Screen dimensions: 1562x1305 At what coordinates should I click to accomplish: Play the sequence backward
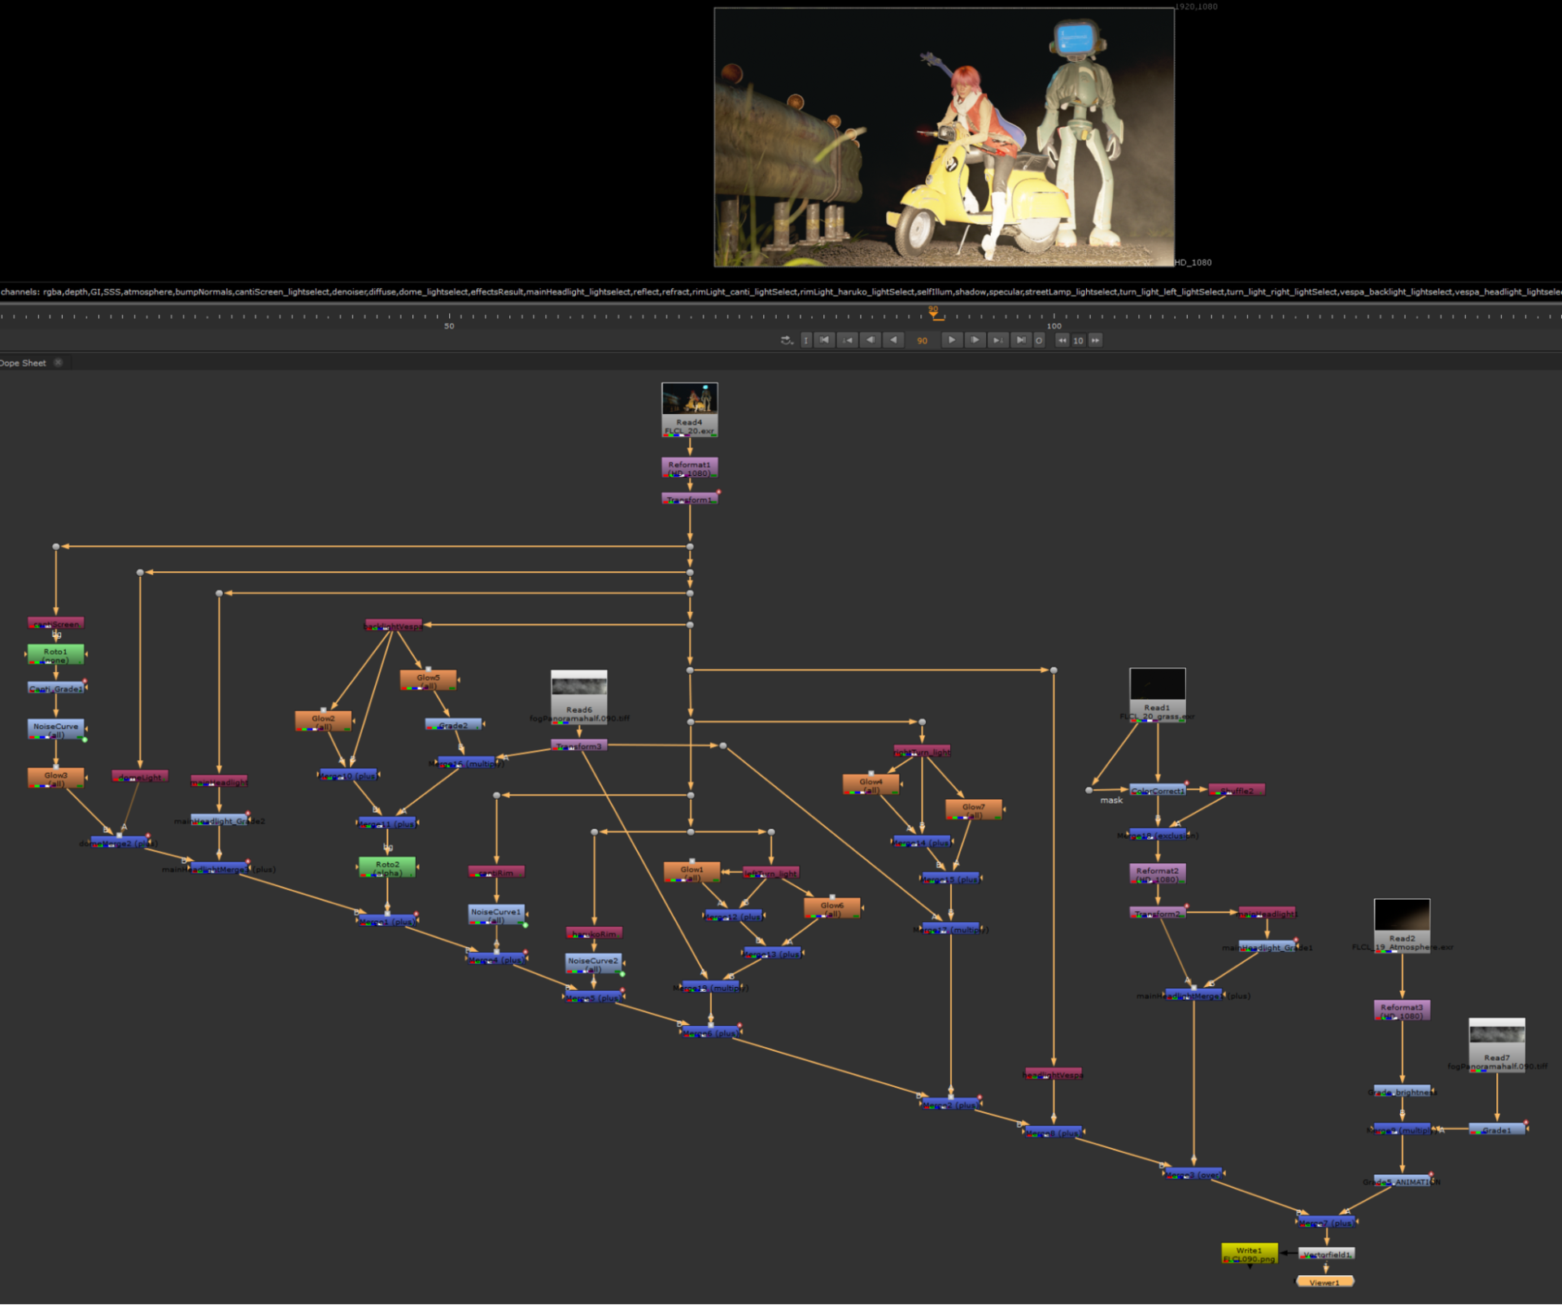(894, 340)
